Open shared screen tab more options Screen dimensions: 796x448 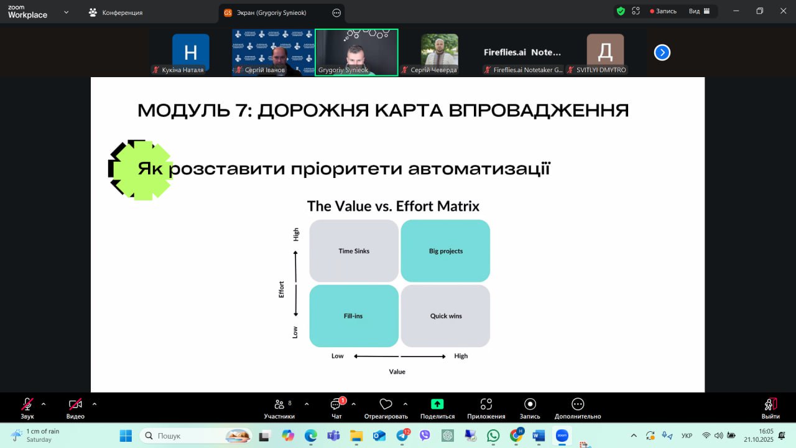(x=336, y=12)
